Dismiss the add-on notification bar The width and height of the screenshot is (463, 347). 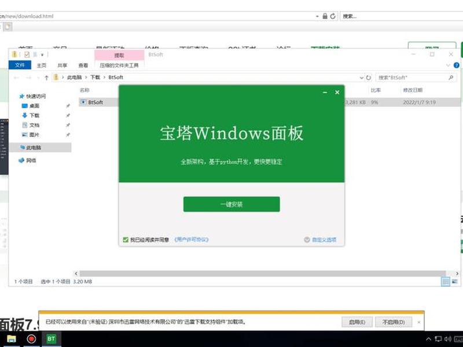point(418,322)
